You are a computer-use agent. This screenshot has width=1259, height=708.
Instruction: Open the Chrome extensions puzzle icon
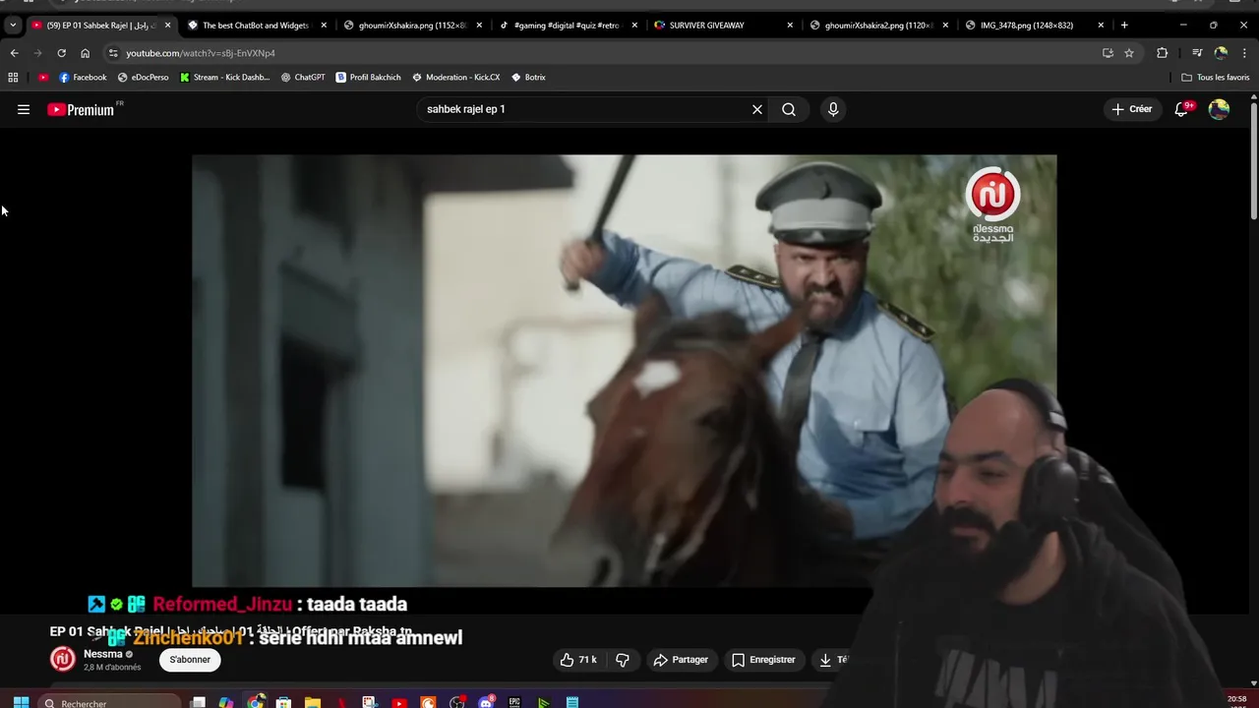[x=1162, y=53]
